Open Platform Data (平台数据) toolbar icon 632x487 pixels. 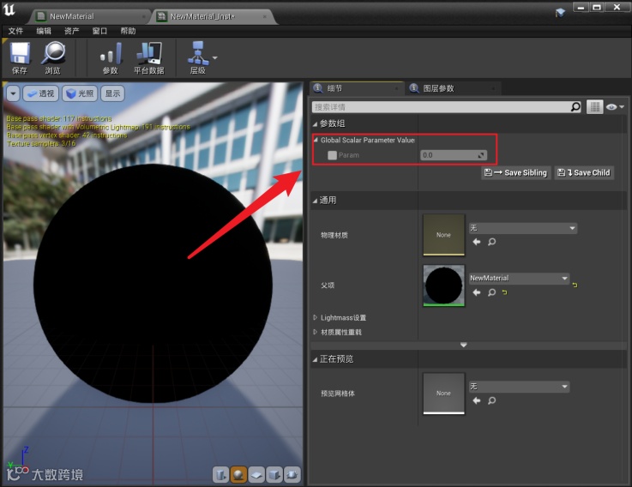click(x=148, y=58)
